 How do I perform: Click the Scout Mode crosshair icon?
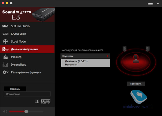(x=5, y=41)
